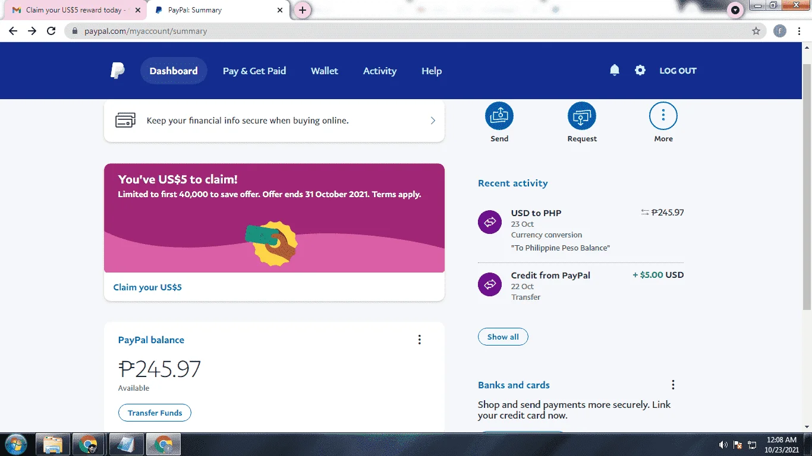
Task: Open Activity menu item
Action: 380,71
